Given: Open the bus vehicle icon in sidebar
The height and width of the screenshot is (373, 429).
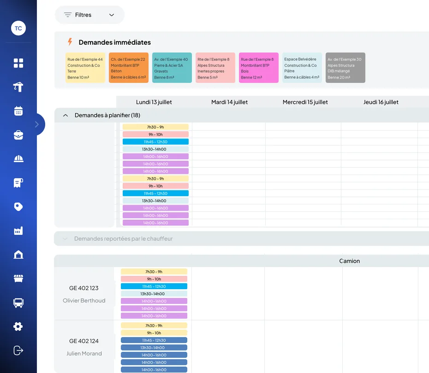Looking at the screenshot, I should pos(18,303).
